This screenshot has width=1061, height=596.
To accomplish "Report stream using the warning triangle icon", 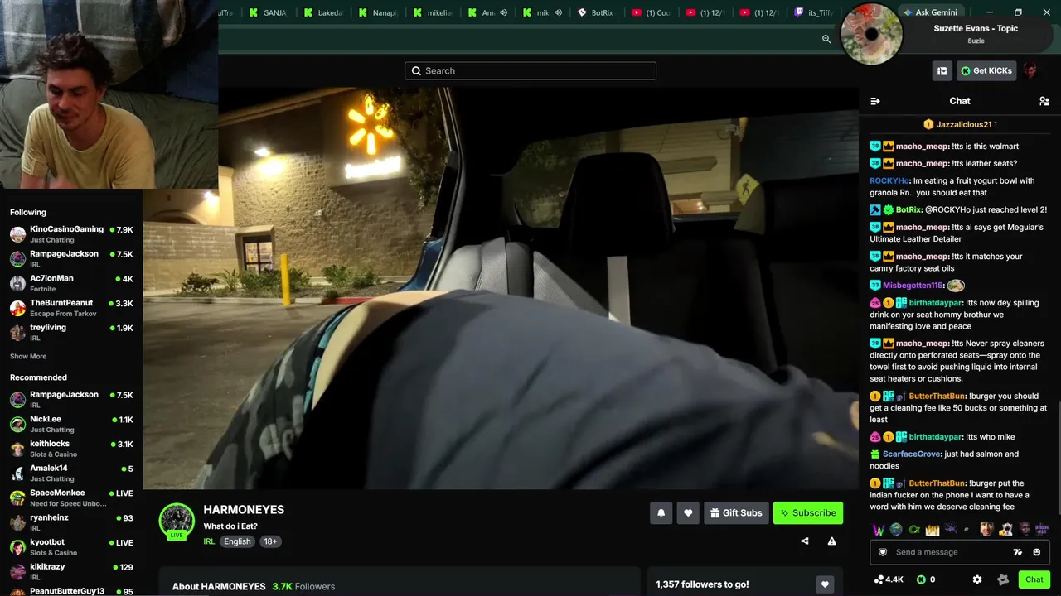I will coord(831,541).
